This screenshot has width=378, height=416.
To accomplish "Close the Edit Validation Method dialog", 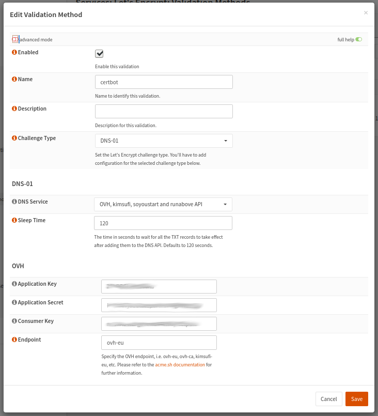I will coord(366,13).
